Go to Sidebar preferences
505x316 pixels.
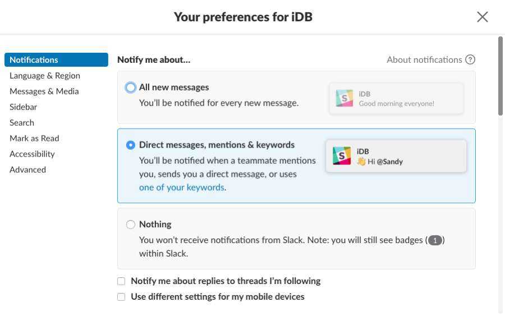(24, 107)
